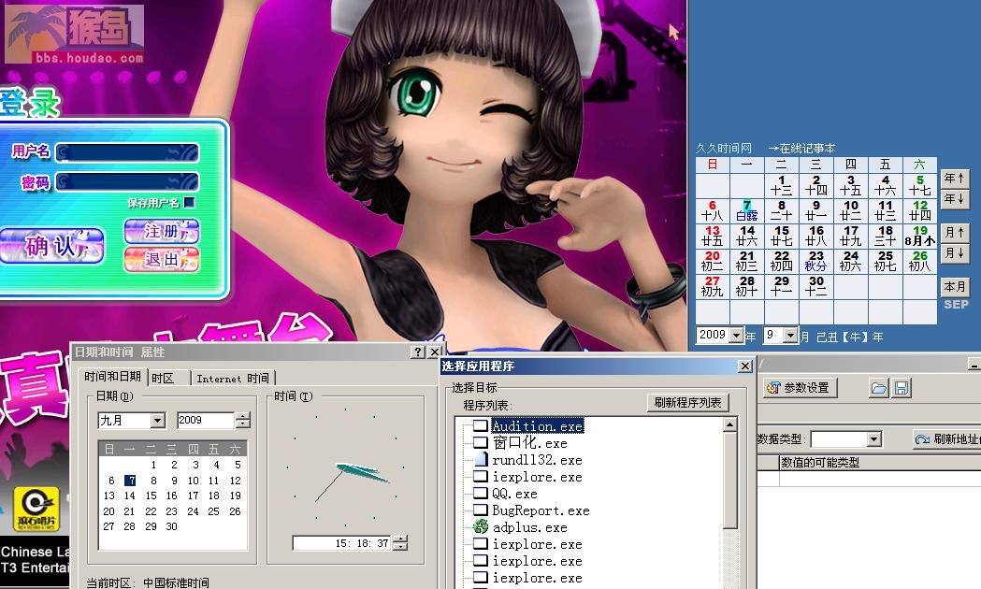981x589 pixels.
Task: Select day 7 in date properties calendar
Action: click(x=130, y=481)
